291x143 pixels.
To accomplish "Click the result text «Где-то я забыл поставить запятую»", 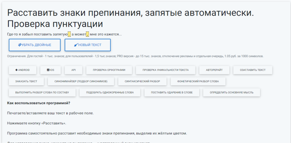I will coord(37,34).
